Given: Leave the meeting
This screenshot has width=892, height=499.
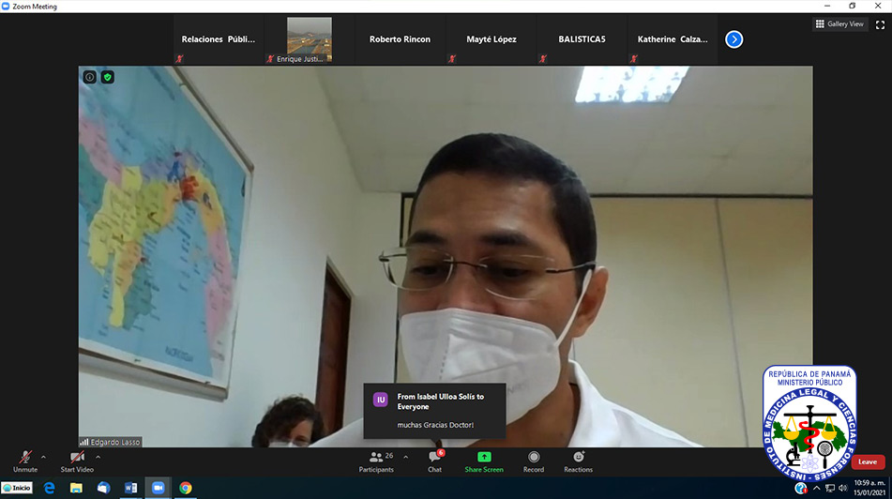Looking at the screenshot, I should [x=868, y=462].
